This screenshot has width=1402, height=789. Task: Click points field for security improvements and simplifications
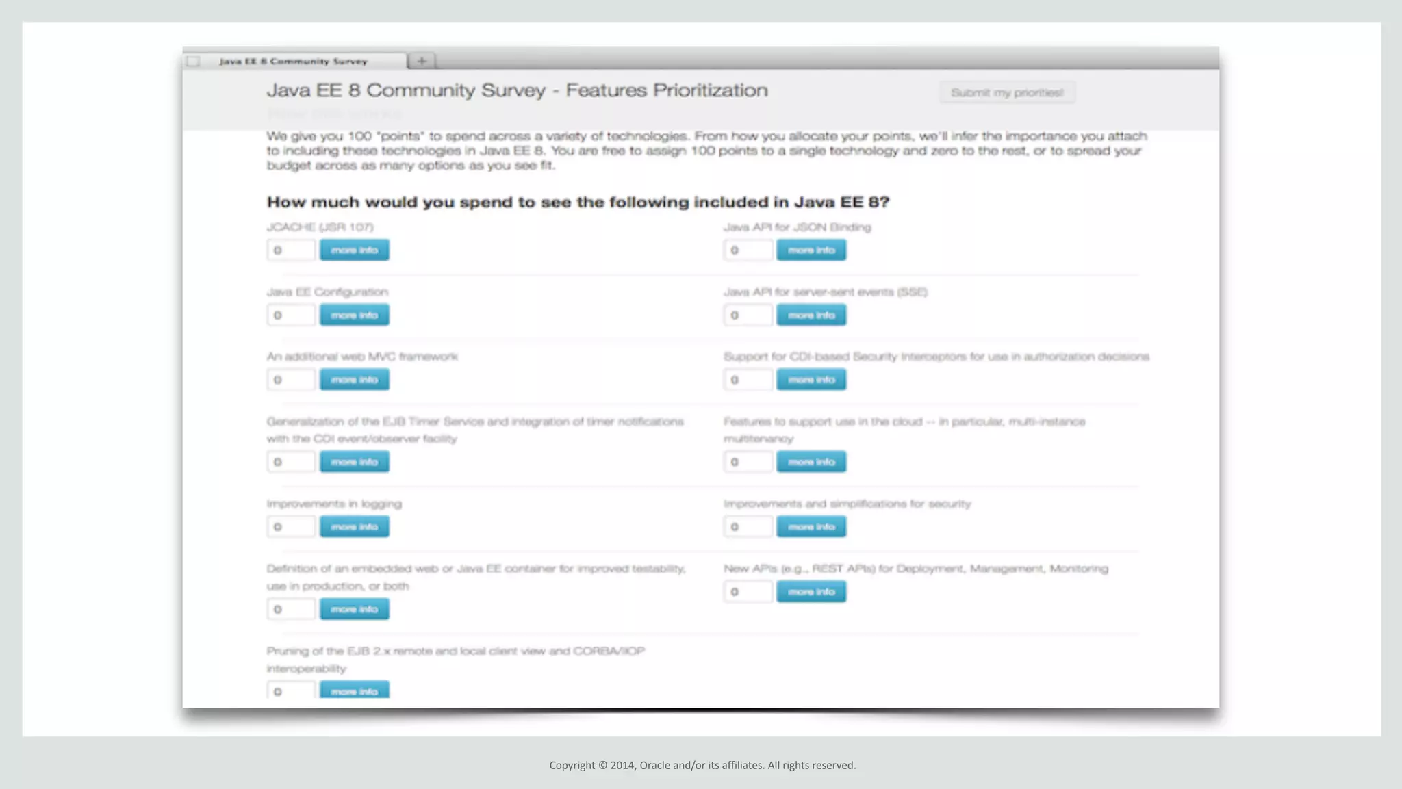click(748, 526)
